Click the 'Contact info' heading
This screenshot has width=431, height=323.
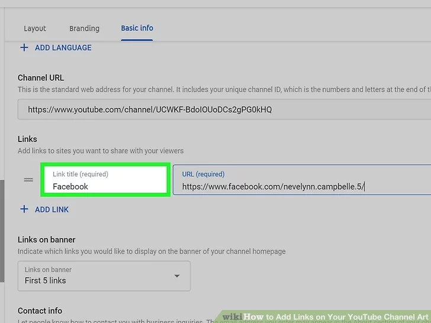[x=40, y=311]
